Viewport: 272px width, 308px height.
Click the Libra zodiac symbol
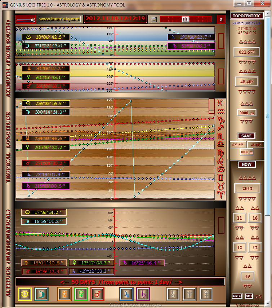(221, 144)
